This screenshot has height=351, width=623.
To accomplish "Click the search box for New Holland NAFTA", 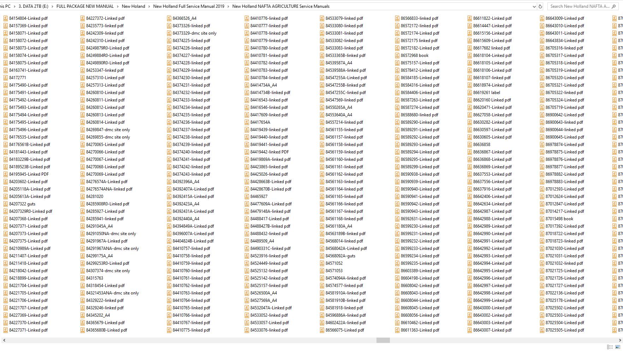I will [582, 6].
